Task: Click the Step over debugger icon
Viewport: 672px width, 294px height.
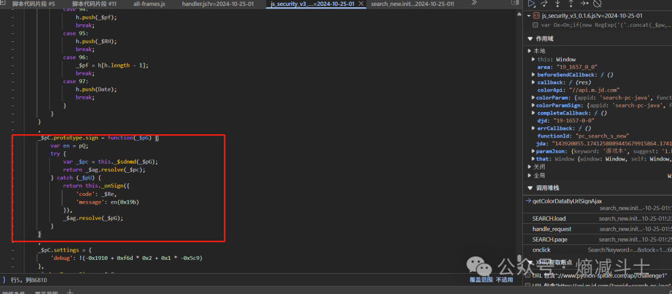Action: pos(544,4)
